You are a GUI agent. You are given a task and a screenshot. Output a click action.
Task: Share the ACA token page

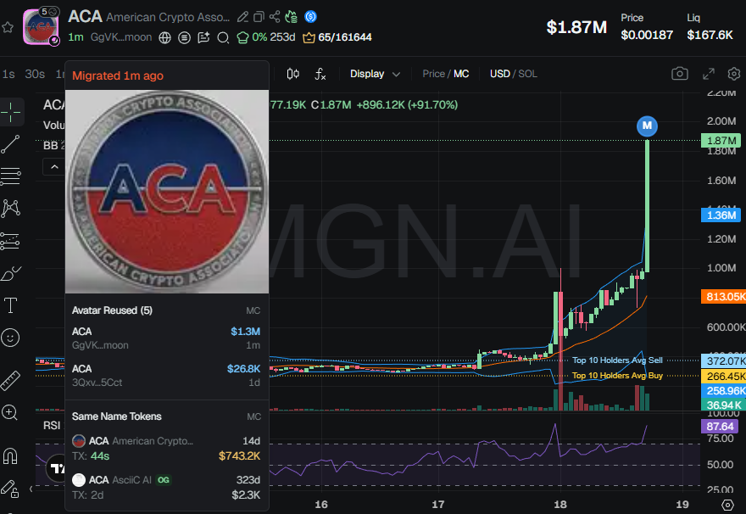pyautogui.click(x=275, y=17)
